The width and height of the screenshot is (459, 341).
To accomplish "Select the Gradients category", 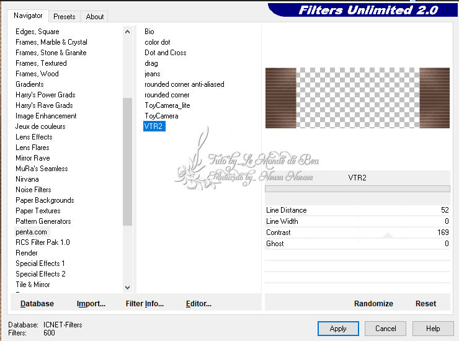I will coord(30,84).
